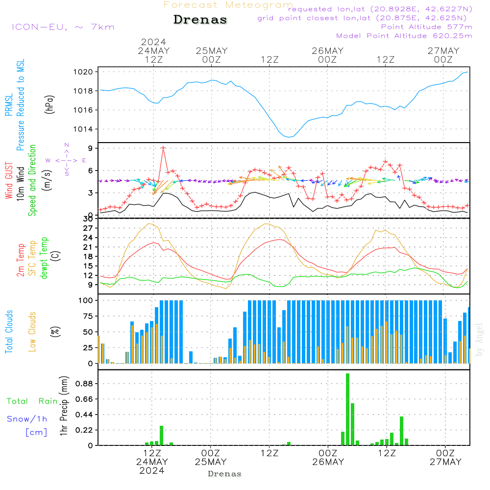Screen dimensions: 490x490
Task: Click the grid point closest lon,lat text
Action: [x=362, y=18]
